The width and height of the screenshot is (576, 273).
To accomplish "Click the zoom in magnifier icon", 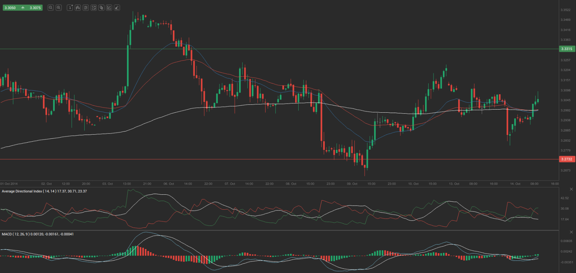I will [x=59, y=8].
